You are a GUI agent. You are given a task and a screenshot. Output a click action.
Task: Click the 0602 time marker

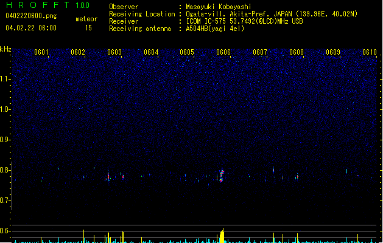pos(78,52)
